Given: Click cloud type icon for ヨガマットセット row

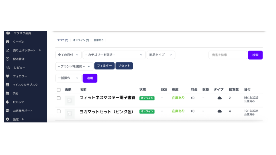Looking at the screenshot, I should (219, 111).
